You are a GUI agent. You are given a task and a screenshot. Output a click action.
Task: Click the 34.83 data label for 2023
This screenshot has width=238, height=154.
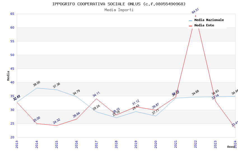coord(215,92)
